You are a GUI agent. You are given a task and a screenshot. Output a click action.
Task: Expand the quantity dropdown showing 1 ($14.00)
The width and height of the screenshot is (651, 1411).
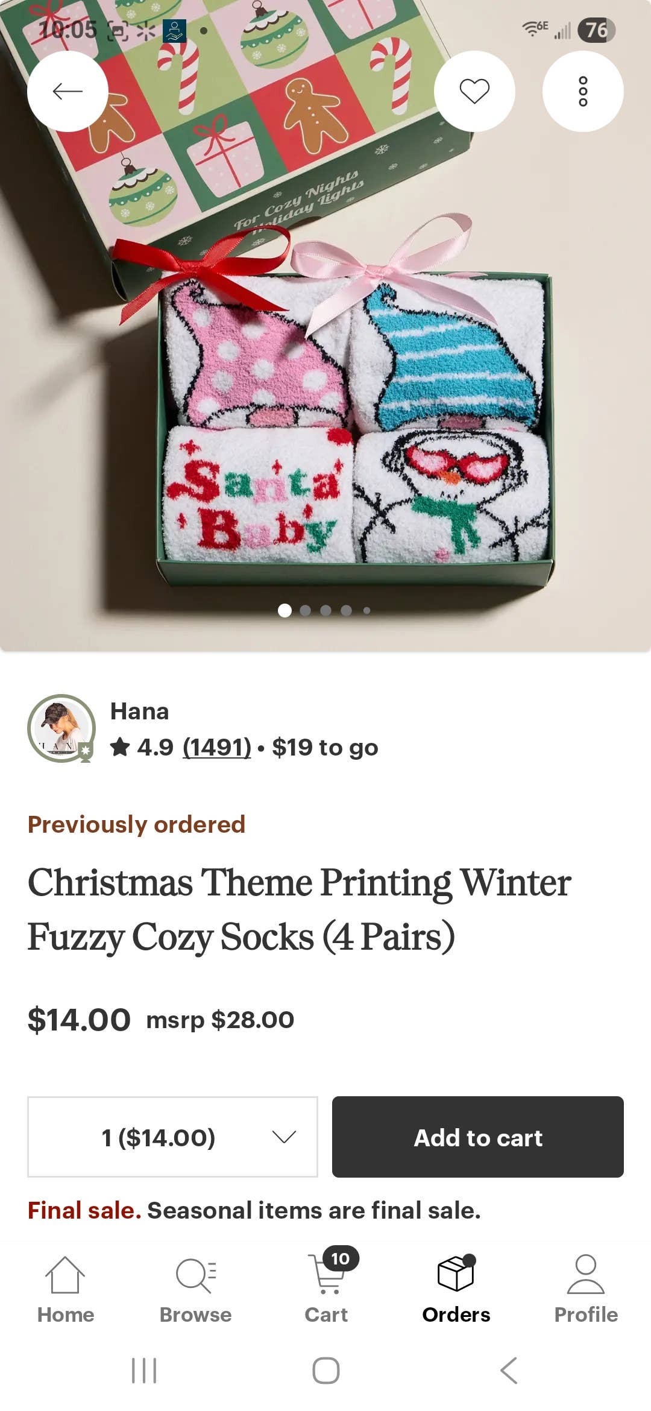coord(172,1137)
